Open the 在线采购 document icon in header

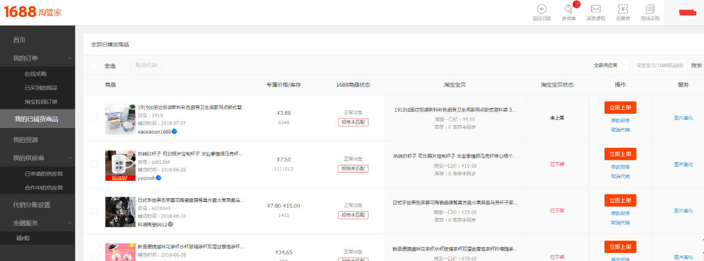pos(650,9)
